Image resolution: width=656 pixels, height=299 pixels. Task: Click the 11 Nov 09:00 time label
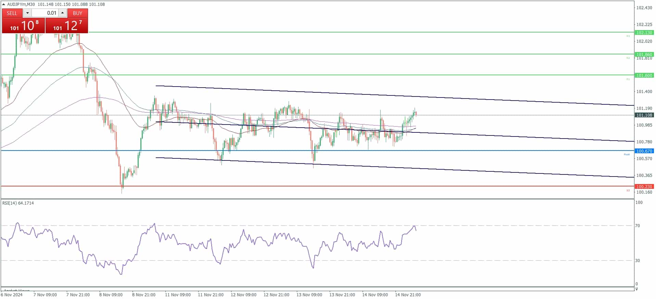[x=178, y=295]
